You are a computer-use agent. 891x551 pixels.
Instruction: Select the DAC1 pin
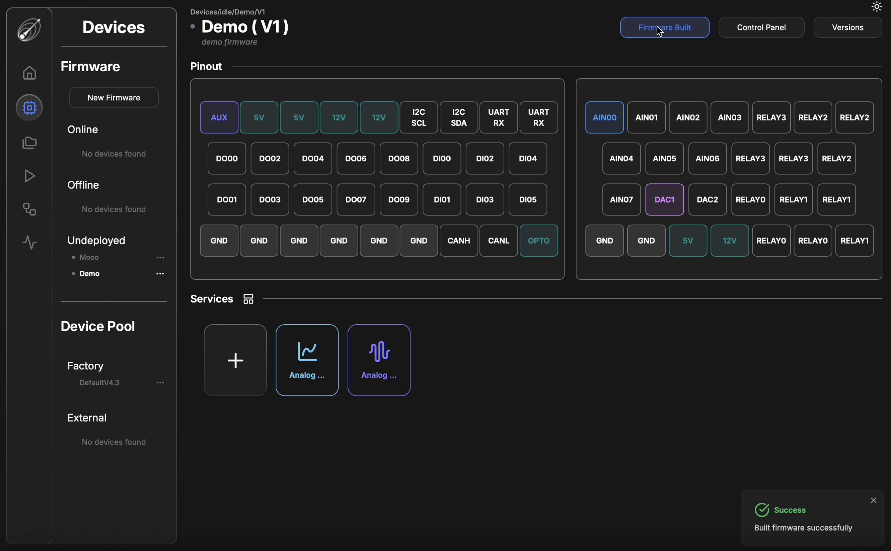[664, 199]
